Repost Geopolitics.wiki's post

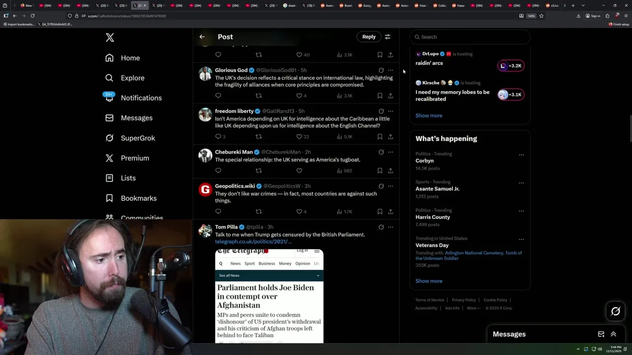pyautogui.click(x=259, y=212)
